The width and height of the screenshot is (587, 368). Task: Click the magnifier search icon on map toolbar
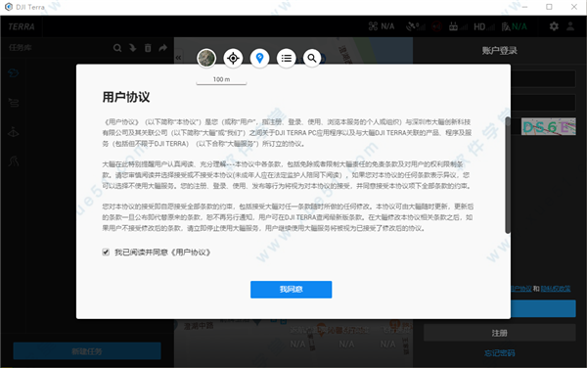(x=312, y=58)
